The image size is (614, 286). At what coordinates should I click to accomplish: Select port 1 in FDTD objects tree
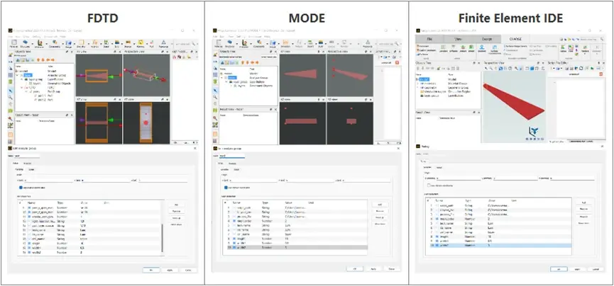click(42, 96)
